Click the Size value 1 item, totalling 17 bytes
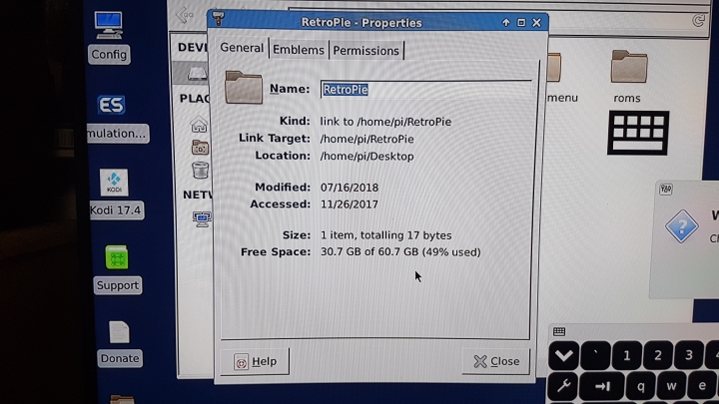The height and width of the screenshot is (404, 719). 386,235
